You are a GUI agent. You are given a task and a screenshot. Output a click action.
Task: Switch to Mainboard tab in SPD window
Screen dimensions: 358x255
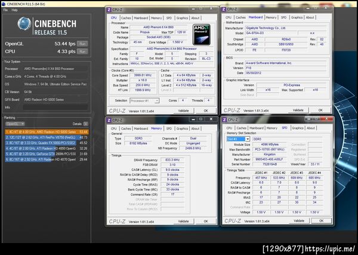click(x=257, y=128)
